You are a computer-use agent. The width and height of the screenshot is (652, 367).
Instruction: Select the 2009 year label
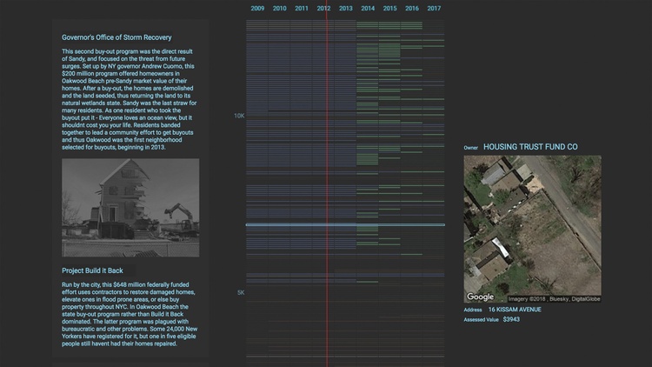click(x=257, y=9)
